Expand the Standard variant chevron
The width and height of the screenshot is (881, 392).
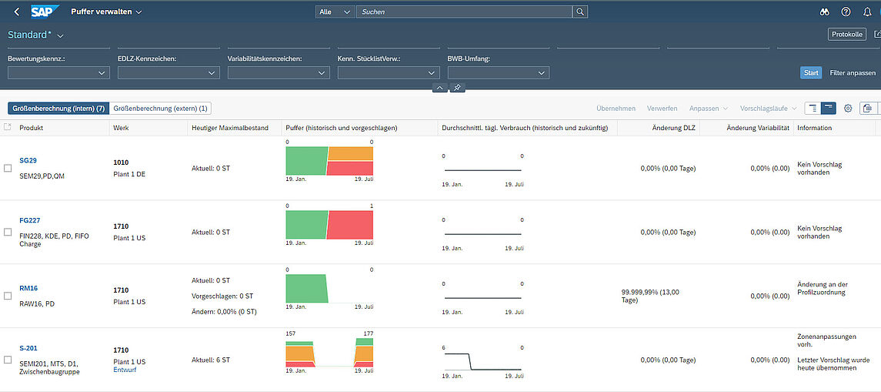(x=61, y=35)
